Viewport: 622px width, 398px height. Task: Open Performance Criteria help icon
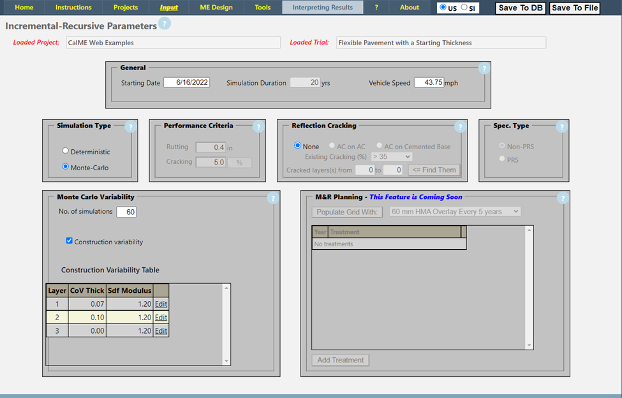pyautogui.click(x=258, y=127)
